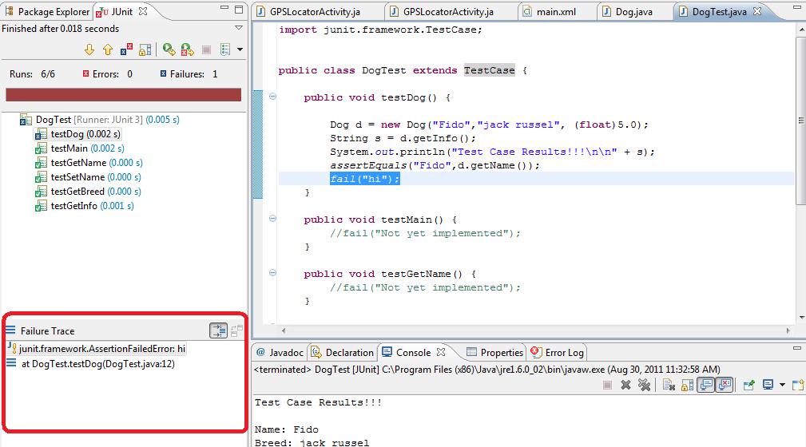Click Remove Launch icon in Console
The image size is (806, 447).
625,385
